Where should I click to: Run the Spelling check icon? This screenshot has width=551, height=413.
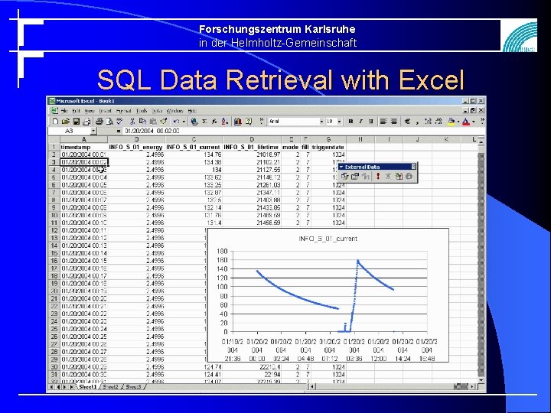click(x=120, y=122)
